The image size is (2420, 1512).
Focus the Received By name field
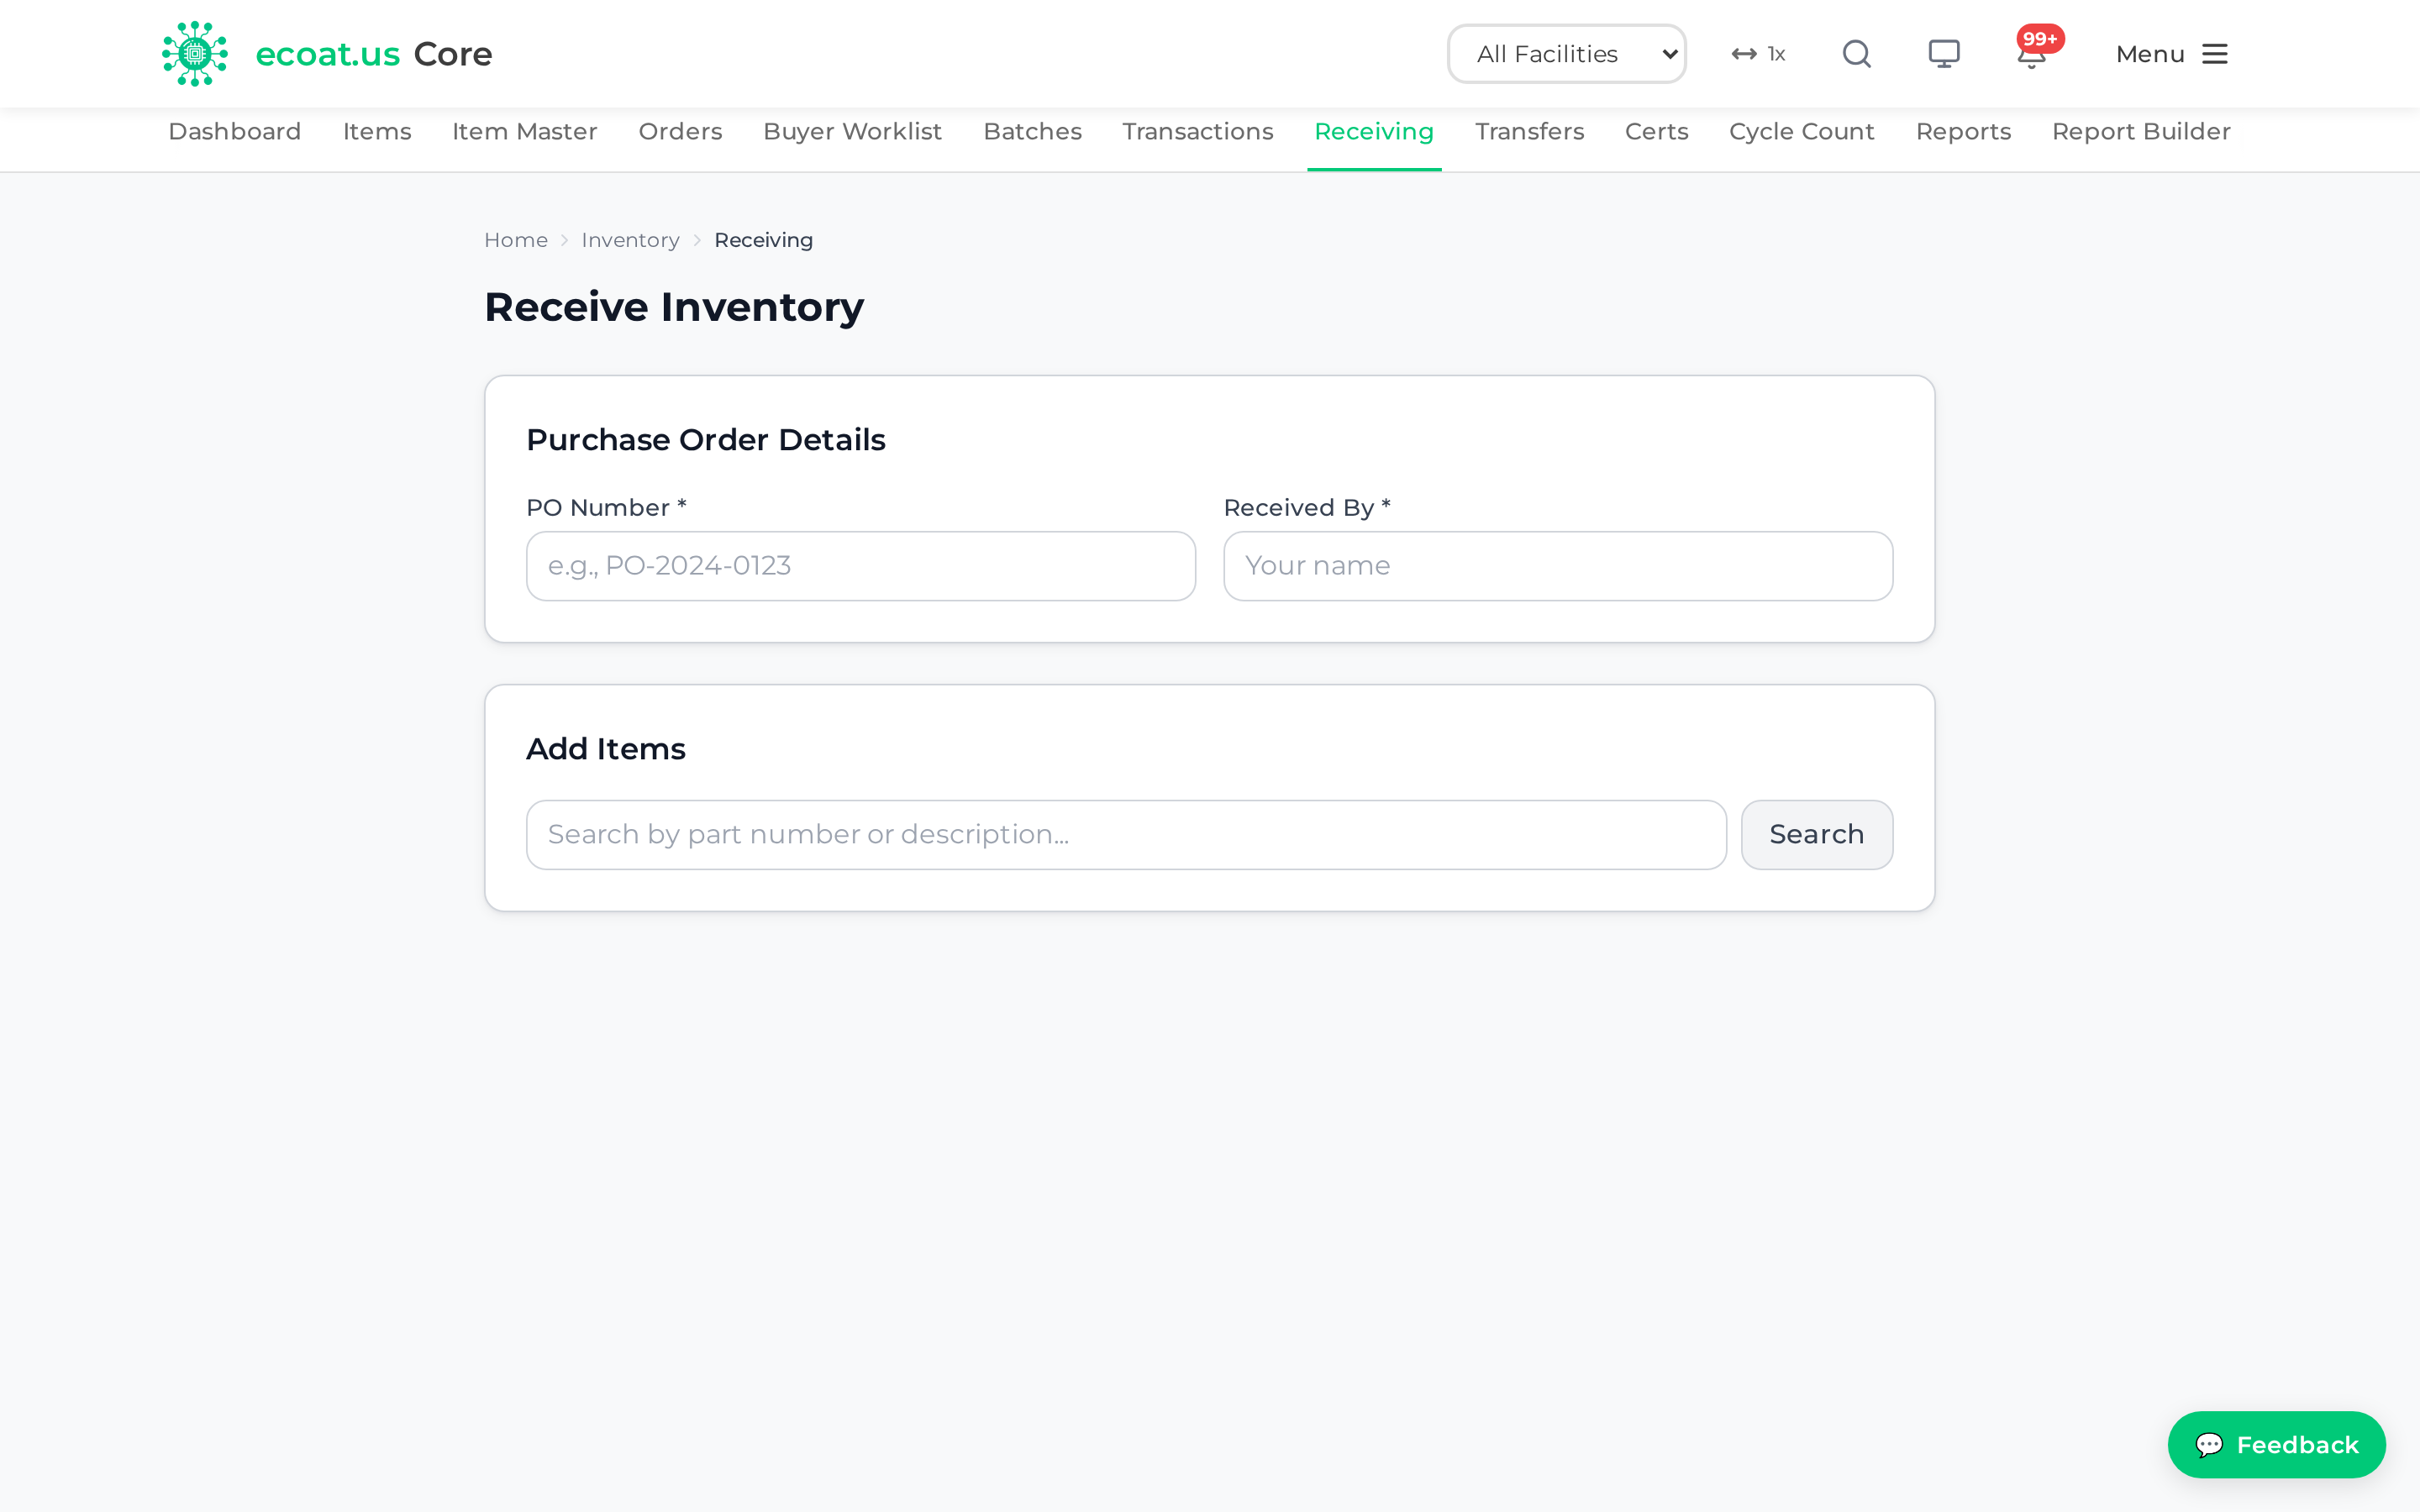coord(1558,566)
